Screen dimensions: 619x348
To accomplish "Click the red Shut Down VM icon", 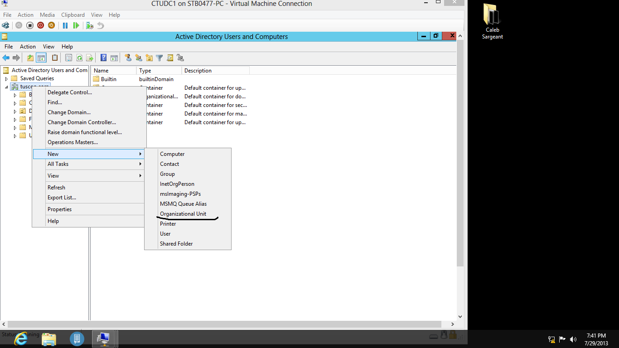I will (40, 25).
